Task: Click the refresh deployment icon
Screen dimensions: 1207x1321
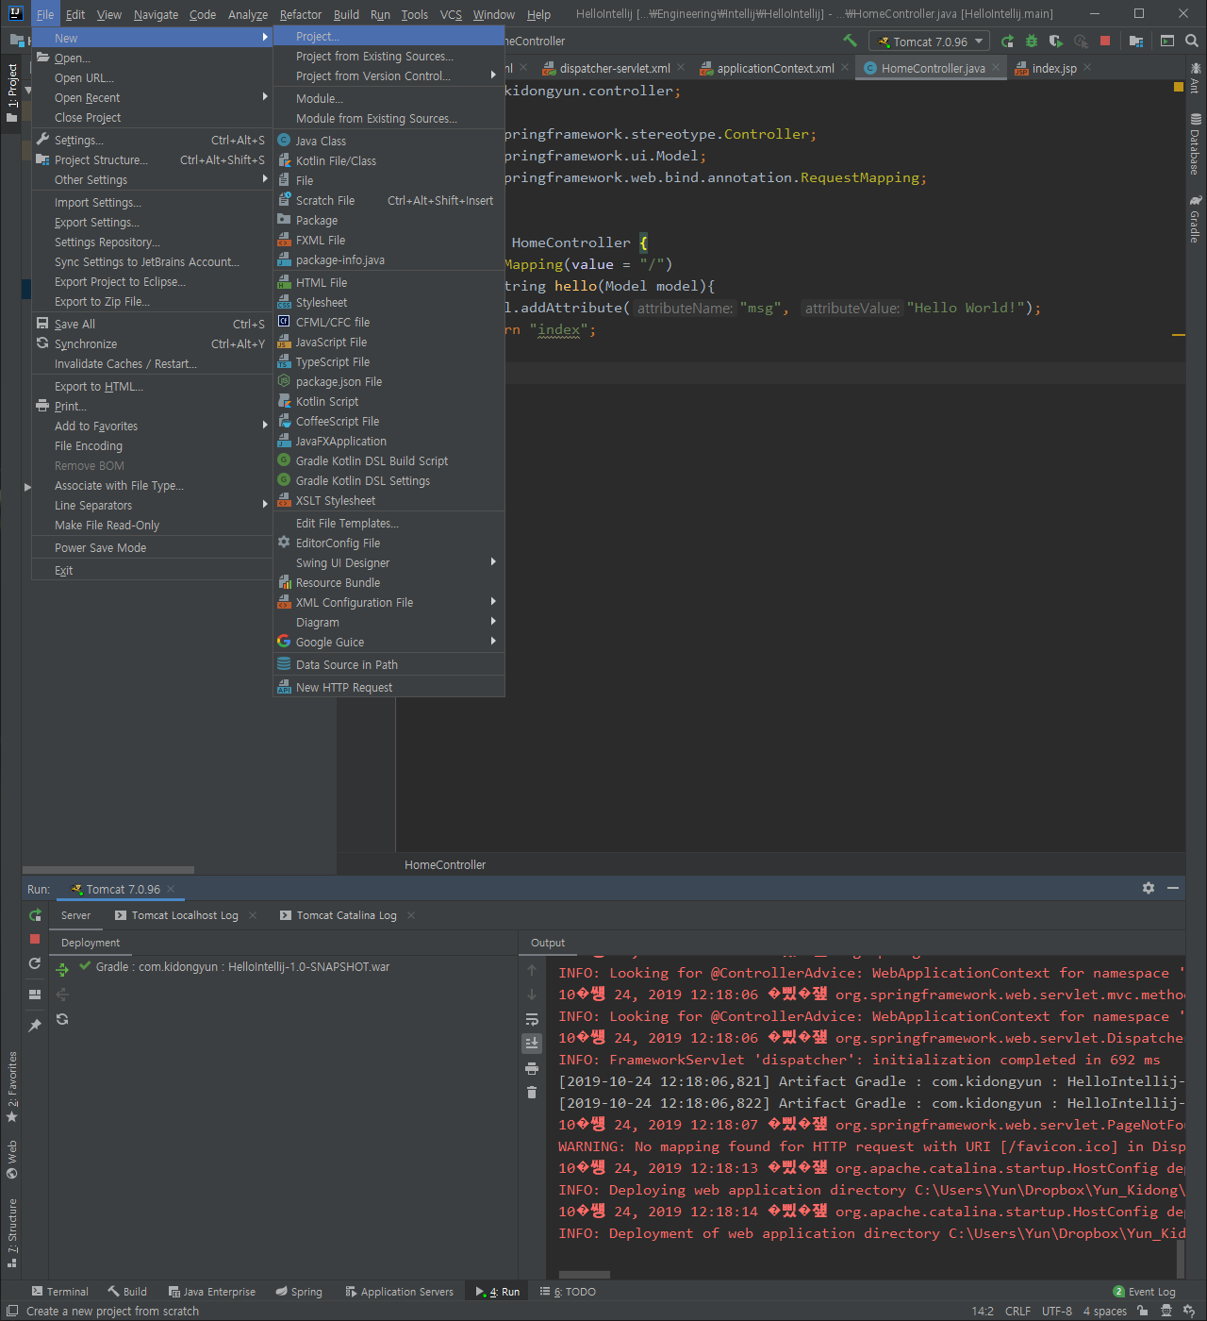Action: click(62, 1019)
